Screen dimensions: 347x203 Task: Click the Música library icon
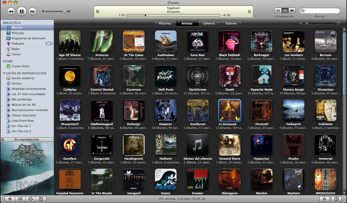tap(8, 28)
